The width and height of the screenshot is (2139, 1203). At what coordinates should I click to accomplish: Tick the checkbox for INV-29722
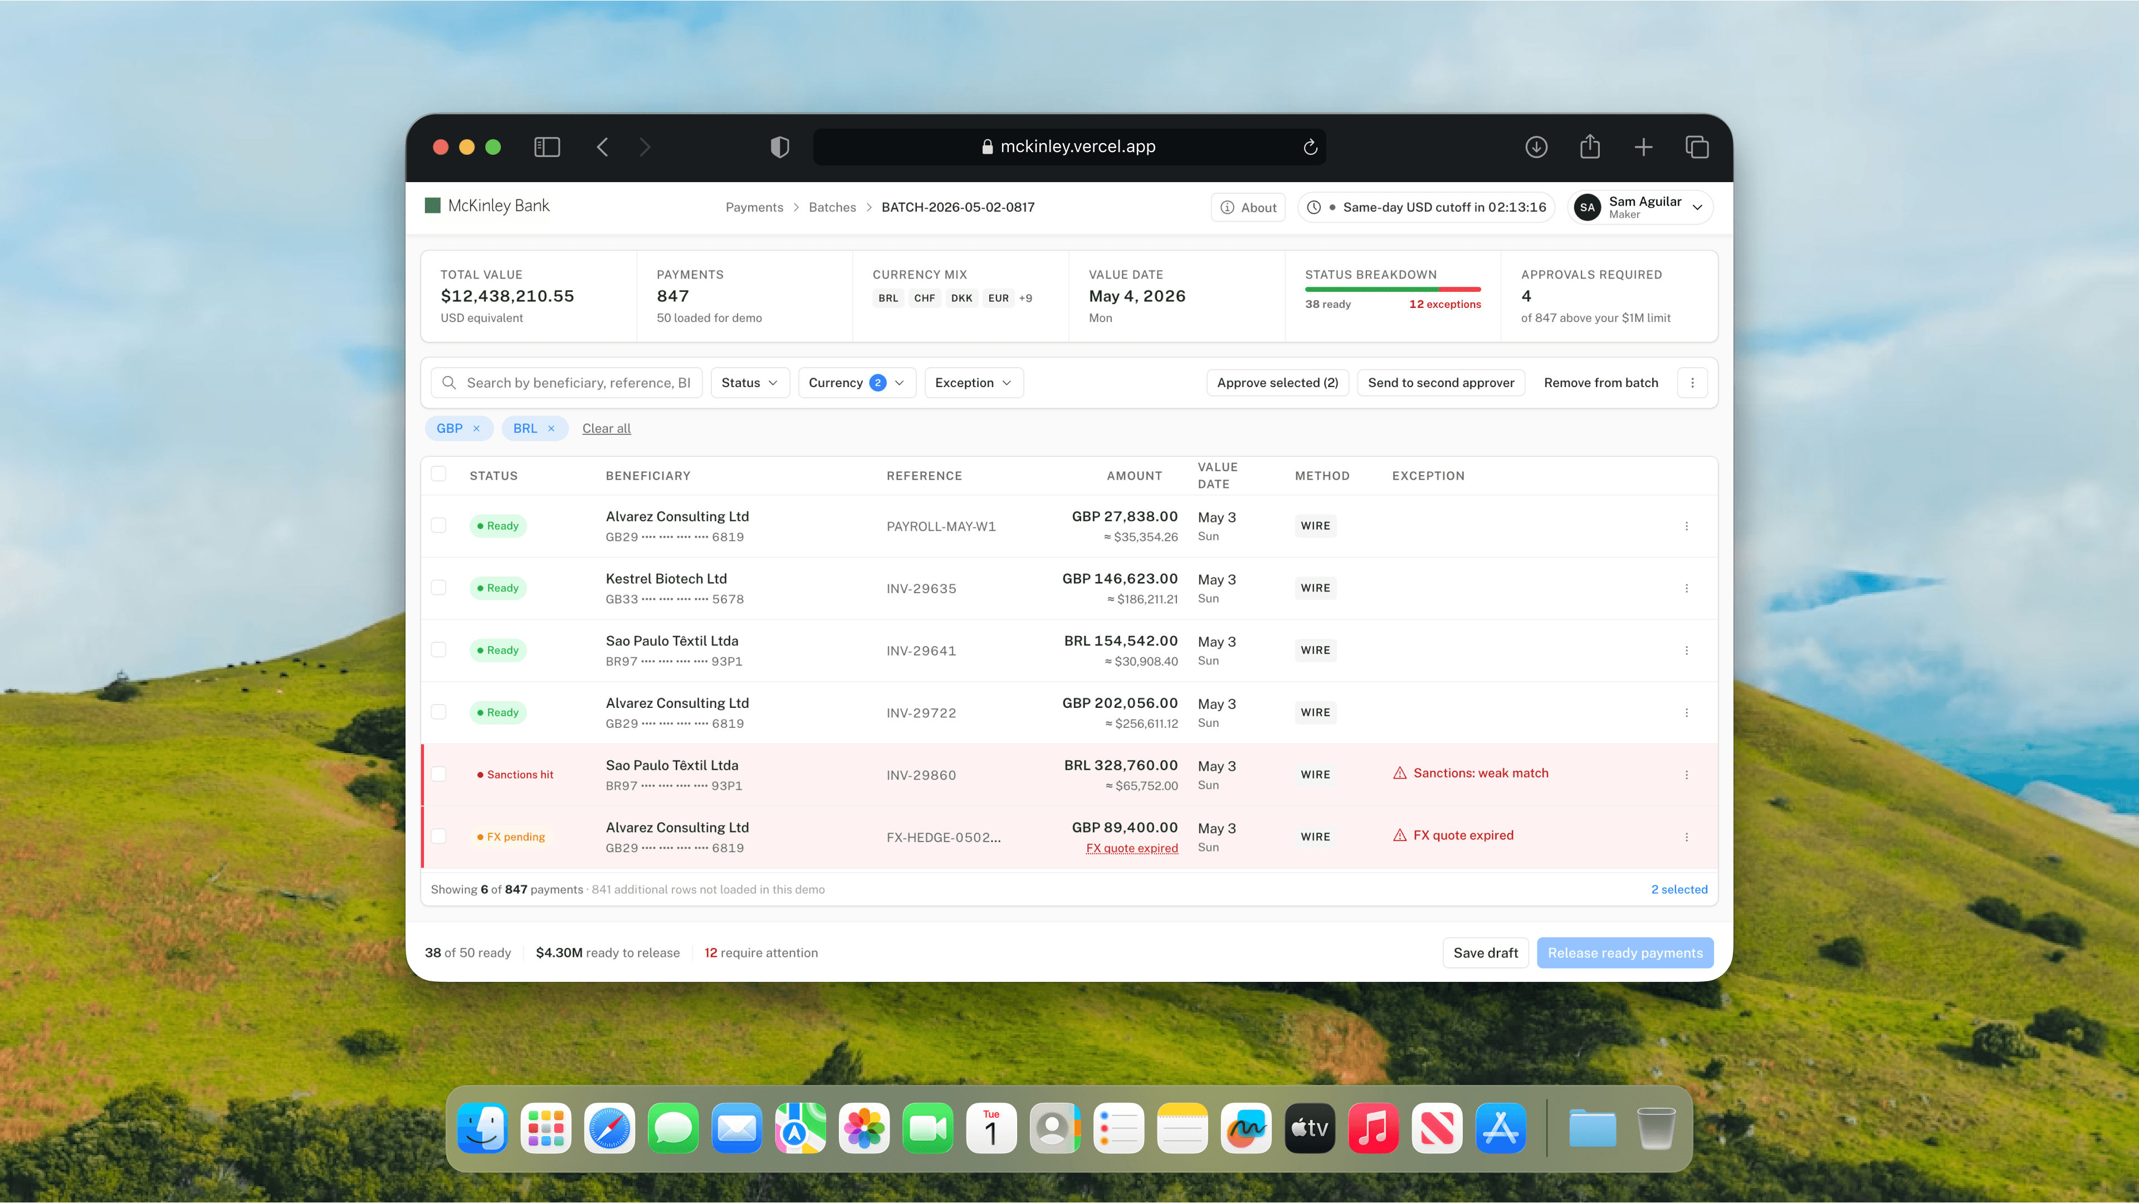tap(438, 712)
